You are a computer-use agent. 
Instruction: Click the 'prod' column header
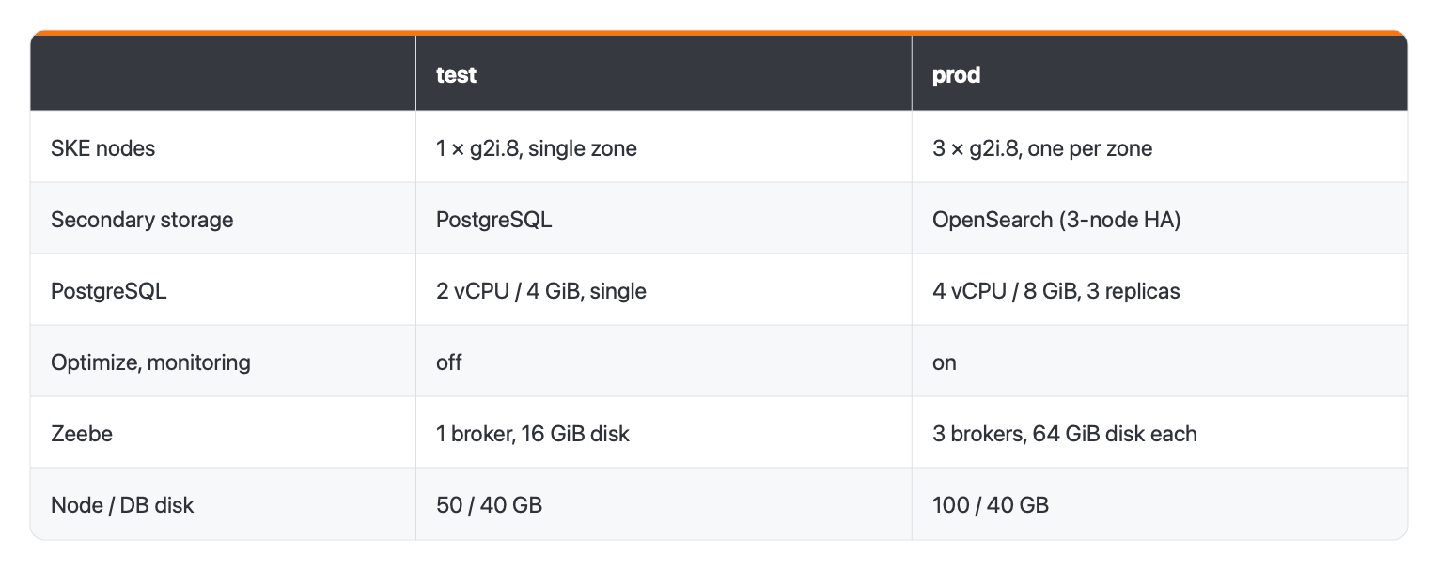pos(956,74)
